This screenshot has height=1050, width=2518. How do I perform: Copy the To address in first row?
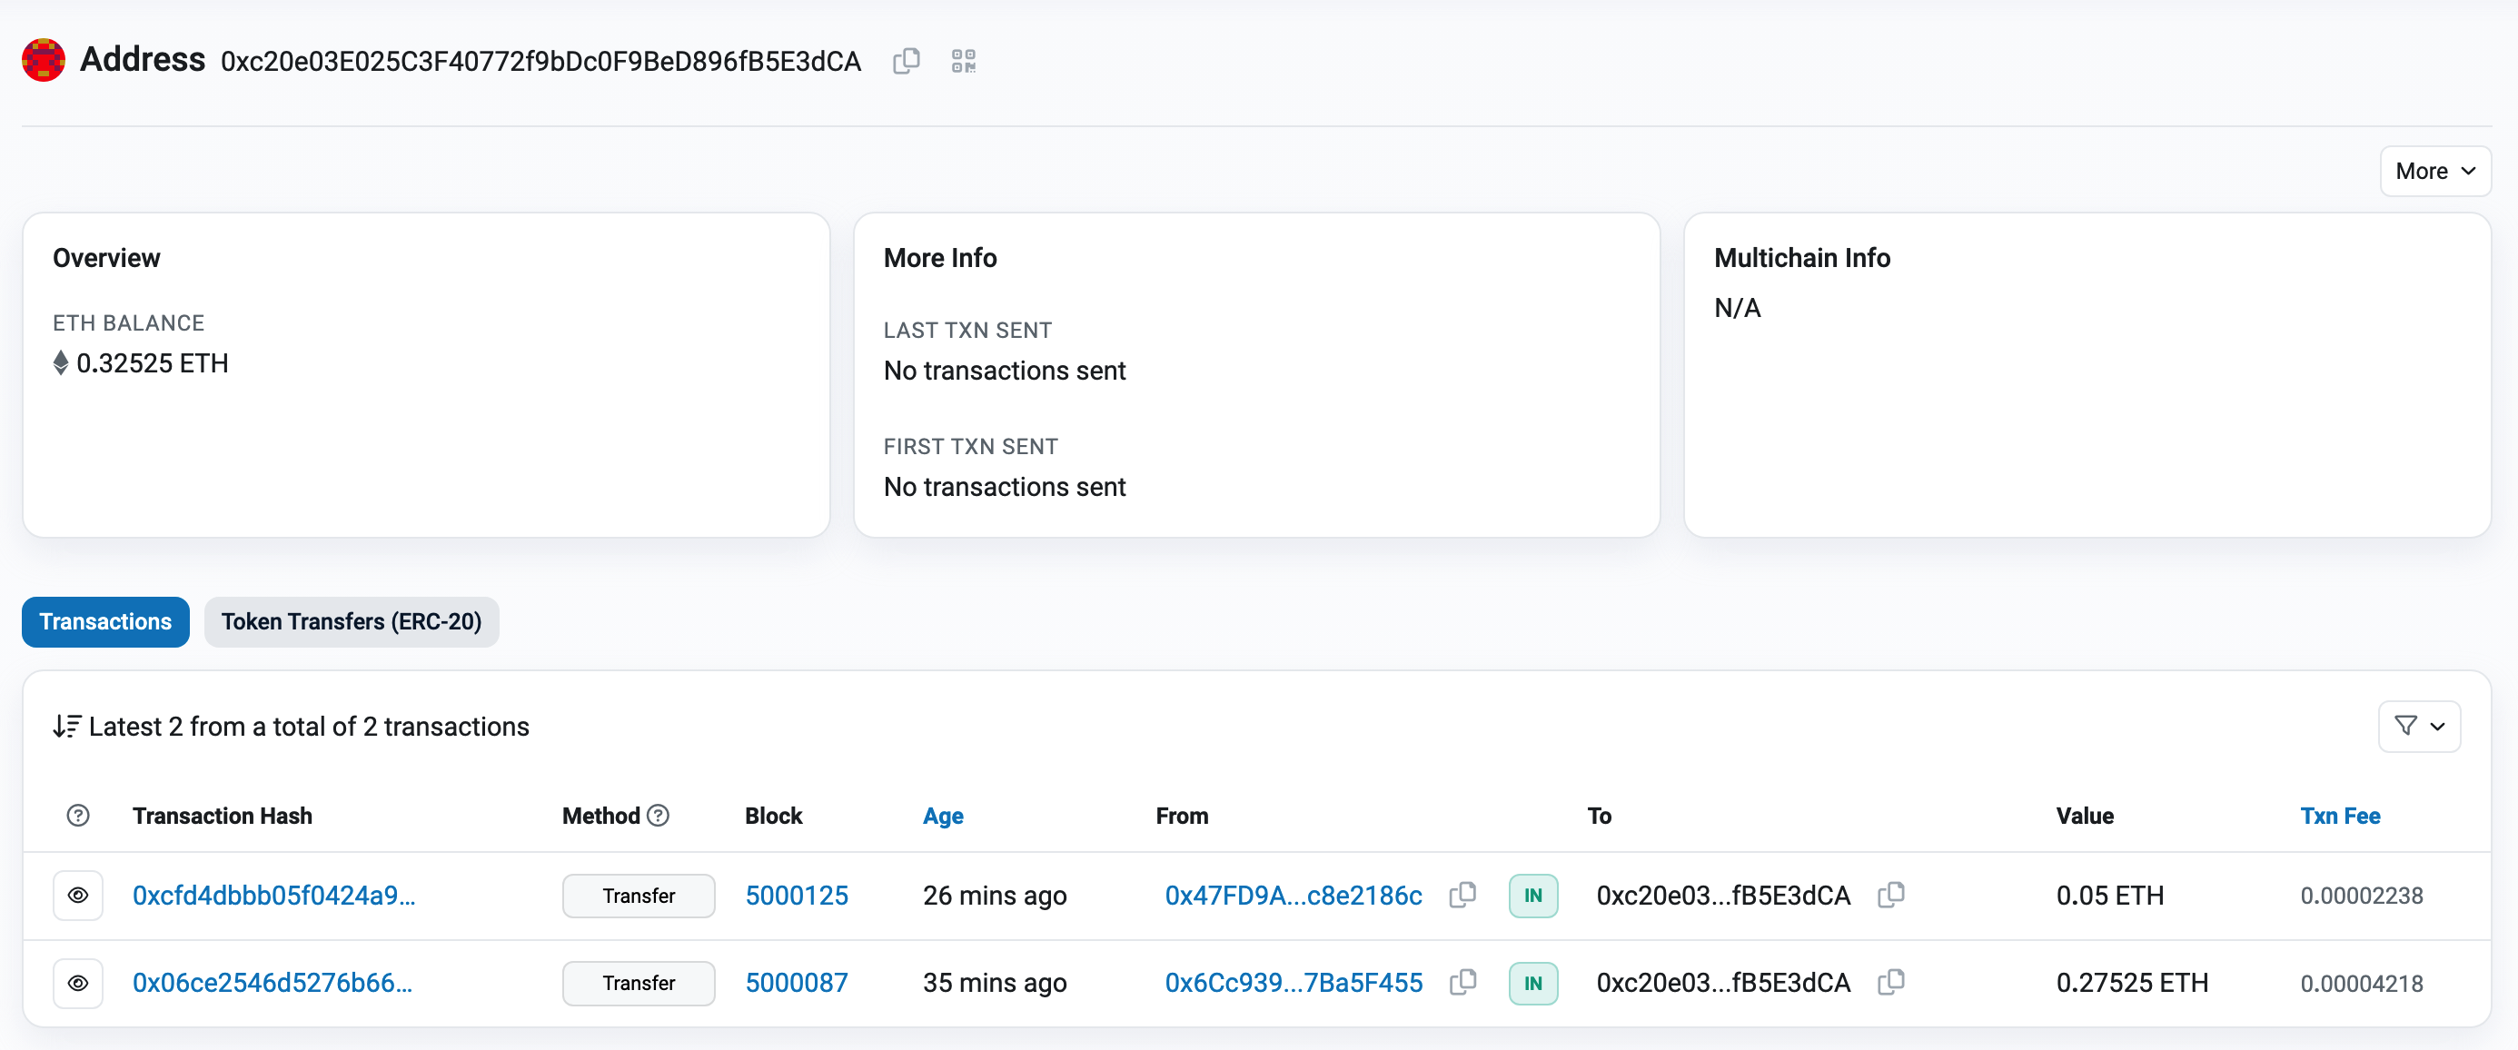pyautogui.click(x=1890, y=895)
